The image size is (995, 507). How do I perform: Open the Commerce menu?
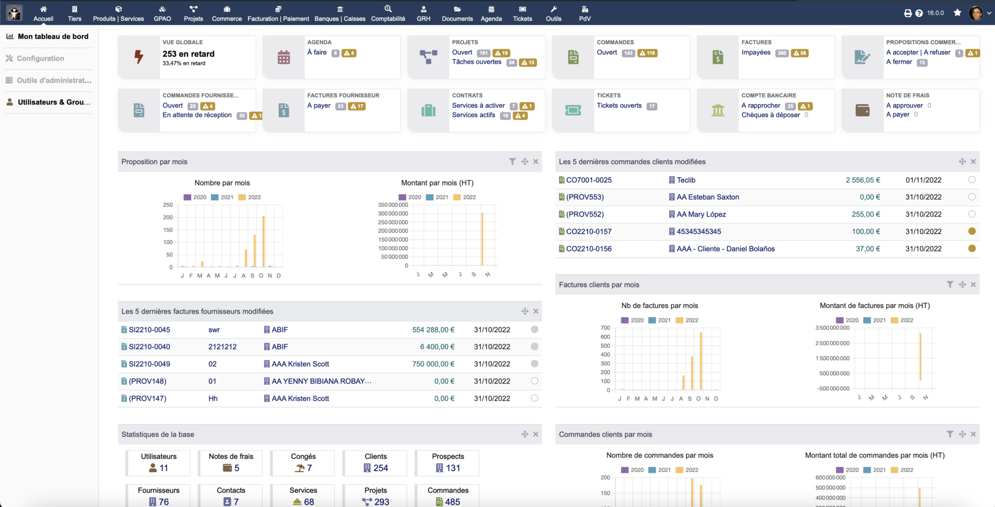227,13
